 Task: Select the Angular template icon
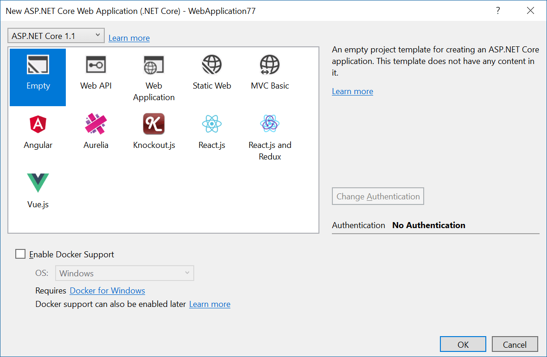(38, 124)
